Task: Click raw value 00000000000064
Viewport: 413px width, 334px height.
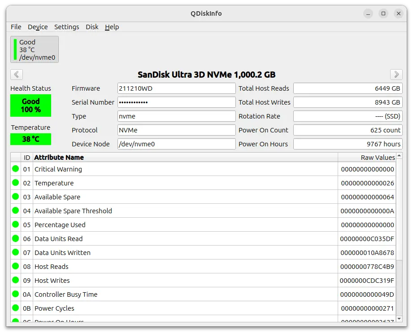Action: click(x=367, y=197)
